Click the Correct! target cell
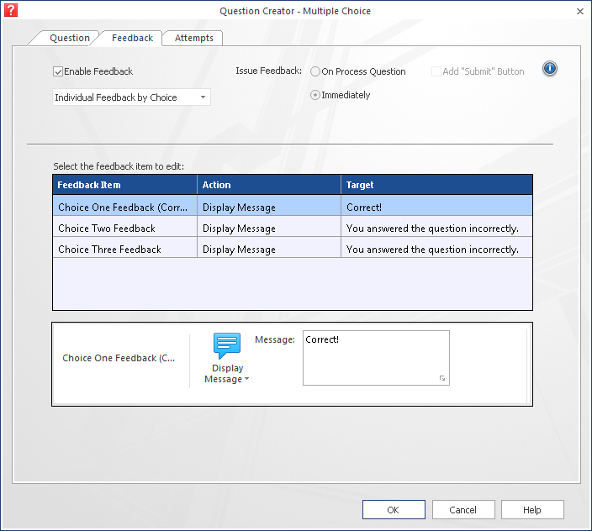Screen dimensions: 592x531 (x=436, y=206)
